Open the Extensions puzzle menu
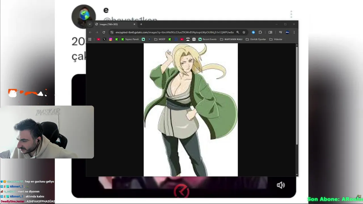Viewport: 363px width, 204px height. (260, 32)
